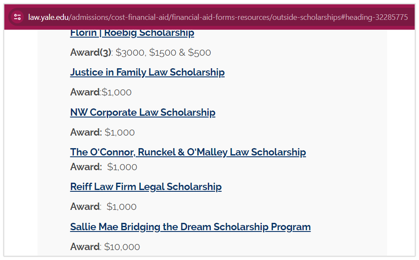419x260 pixels.
Task: Open the O'Connor, Runckel & O'Malley Law Scholarship
Action: 188,152
